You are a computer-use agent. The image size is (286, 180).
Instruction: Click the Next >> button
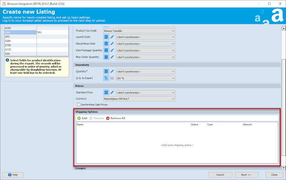[x=246, y=175]
